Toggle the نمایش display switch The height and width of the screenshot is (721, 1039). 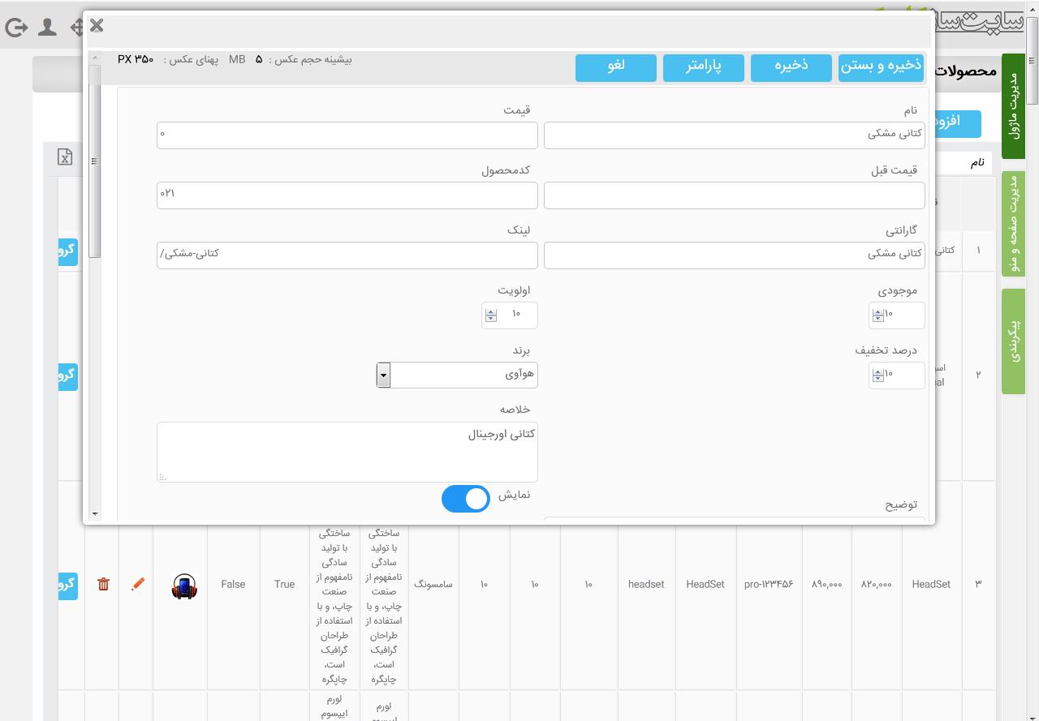point(466,499)
